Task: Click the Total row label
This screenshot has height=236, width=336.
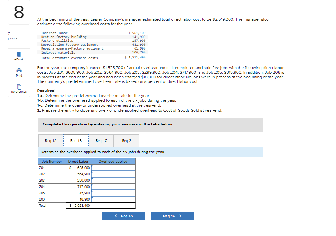Action: (x=43, y=206)
